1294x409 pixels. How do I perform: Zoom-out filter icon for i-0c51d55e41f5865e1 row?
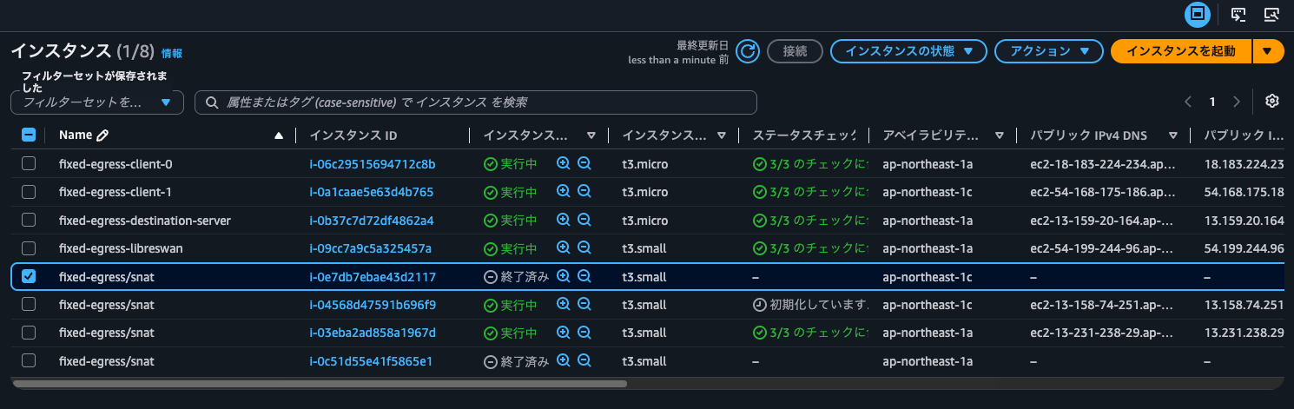pyautogui.click(x=584, y=360)
